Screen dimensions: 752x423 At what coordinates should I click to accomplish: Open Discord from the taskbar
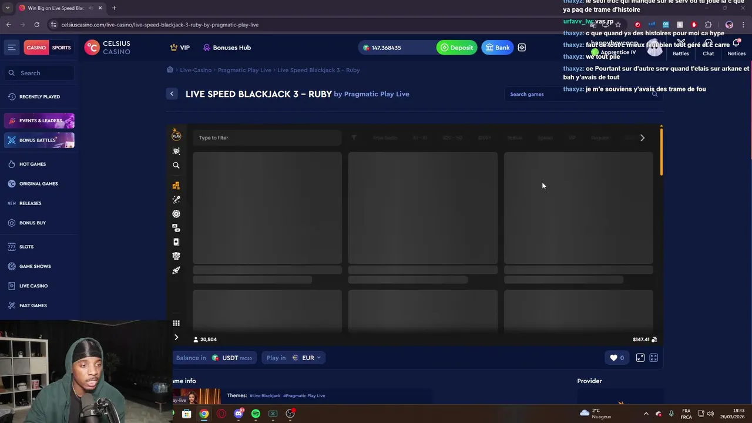[x=239, y=414]
